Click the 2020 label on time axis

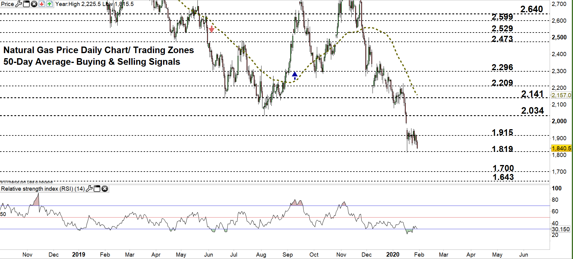click(x=393, y=255)
